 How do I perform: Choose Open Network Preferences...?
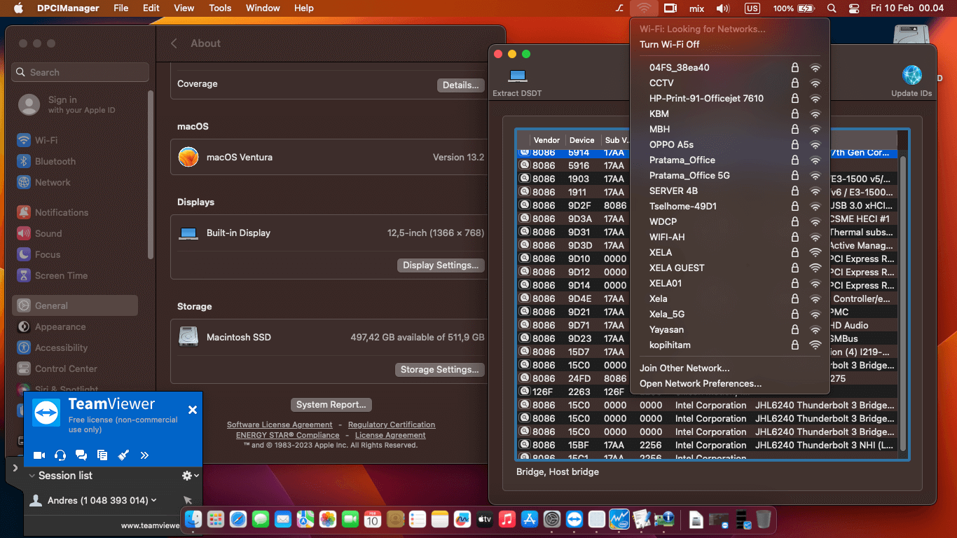coord(730,383)
